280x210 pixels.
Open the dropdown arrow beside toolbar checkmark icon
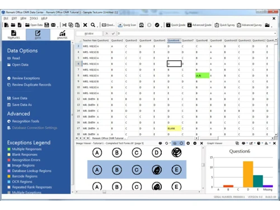[x=161, y=27]
